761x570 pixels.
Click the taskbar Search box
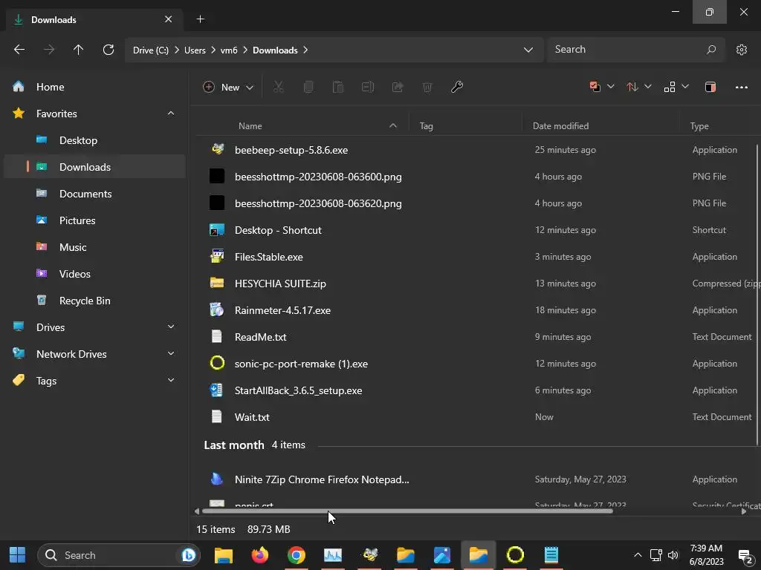(118, 555)
